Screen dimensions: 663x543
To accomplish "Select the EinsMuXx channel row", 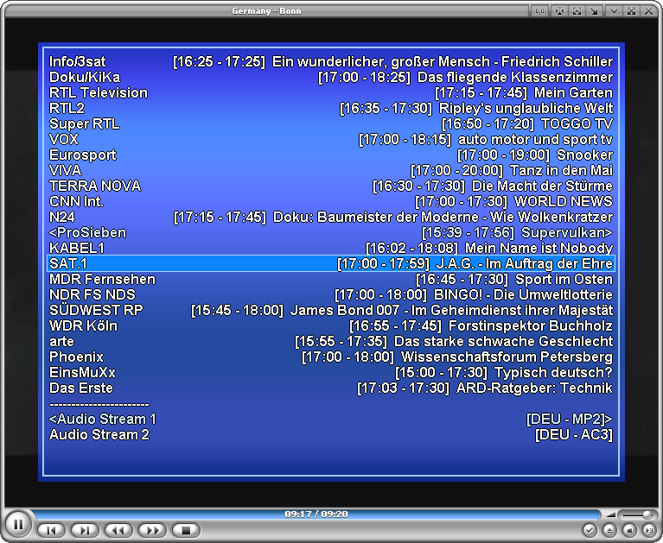I will 331,372.
